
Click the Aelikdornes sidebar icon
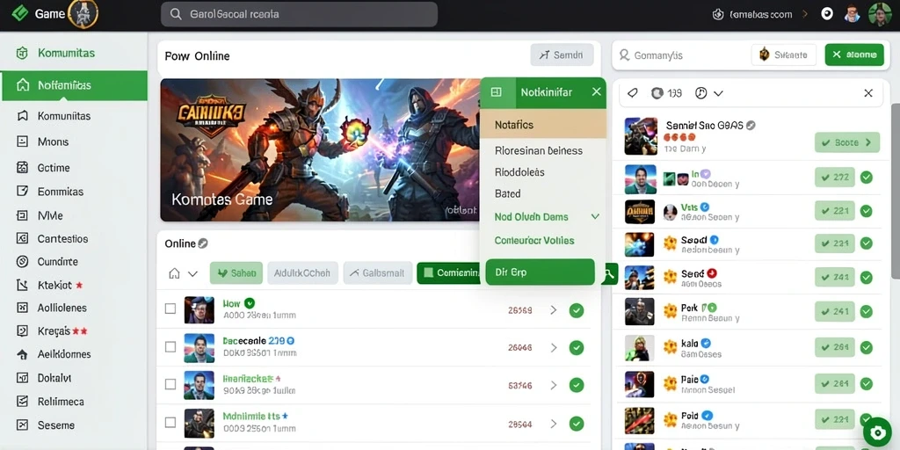tap(22, 354)
